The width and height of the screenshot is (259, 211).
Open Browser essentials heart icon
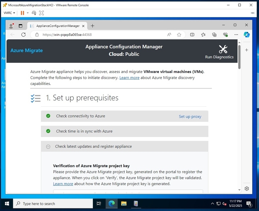(x=225, y=35)
